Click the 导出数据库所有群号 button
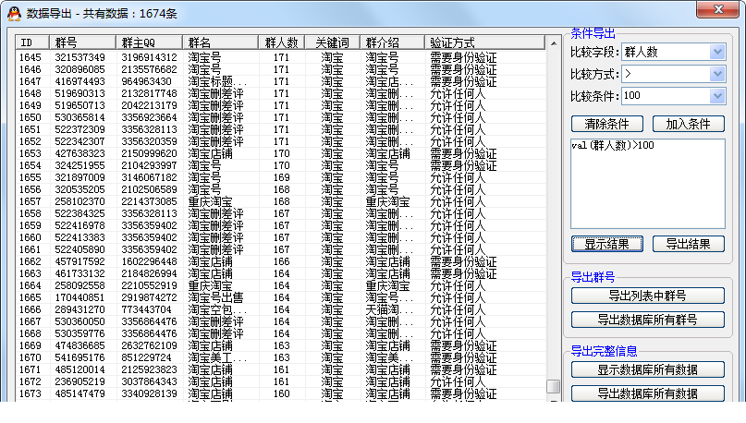The height and width of the screenshot is (423, 746). [647, 320]
